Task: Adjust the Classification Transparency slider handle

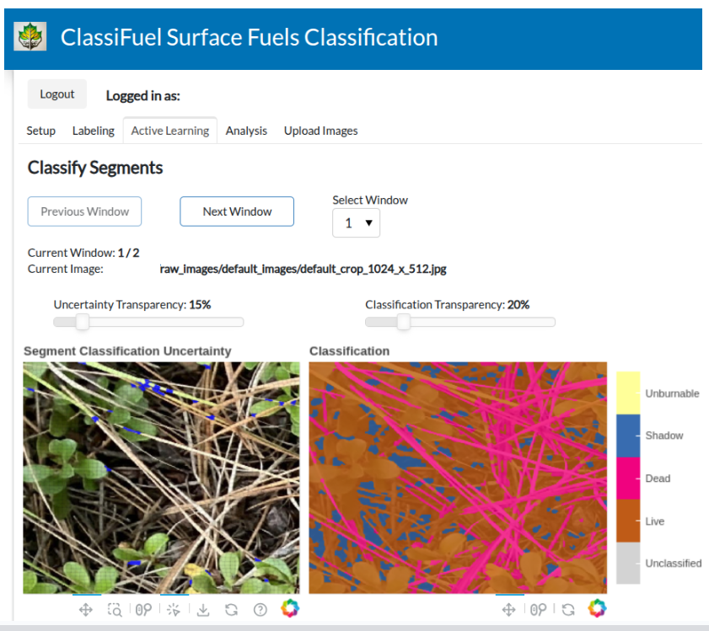Action: (x=403, y=322)
